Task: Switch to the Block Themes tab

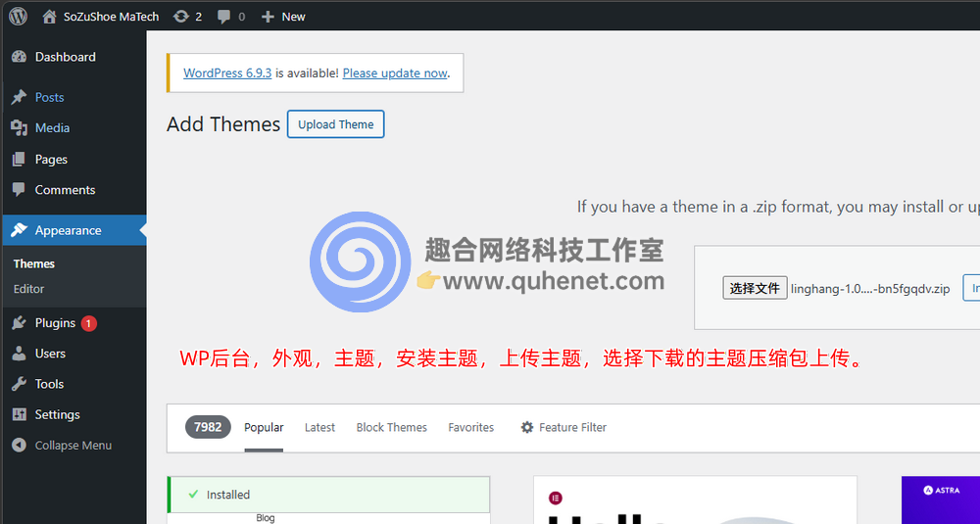Action: point(392,428)
